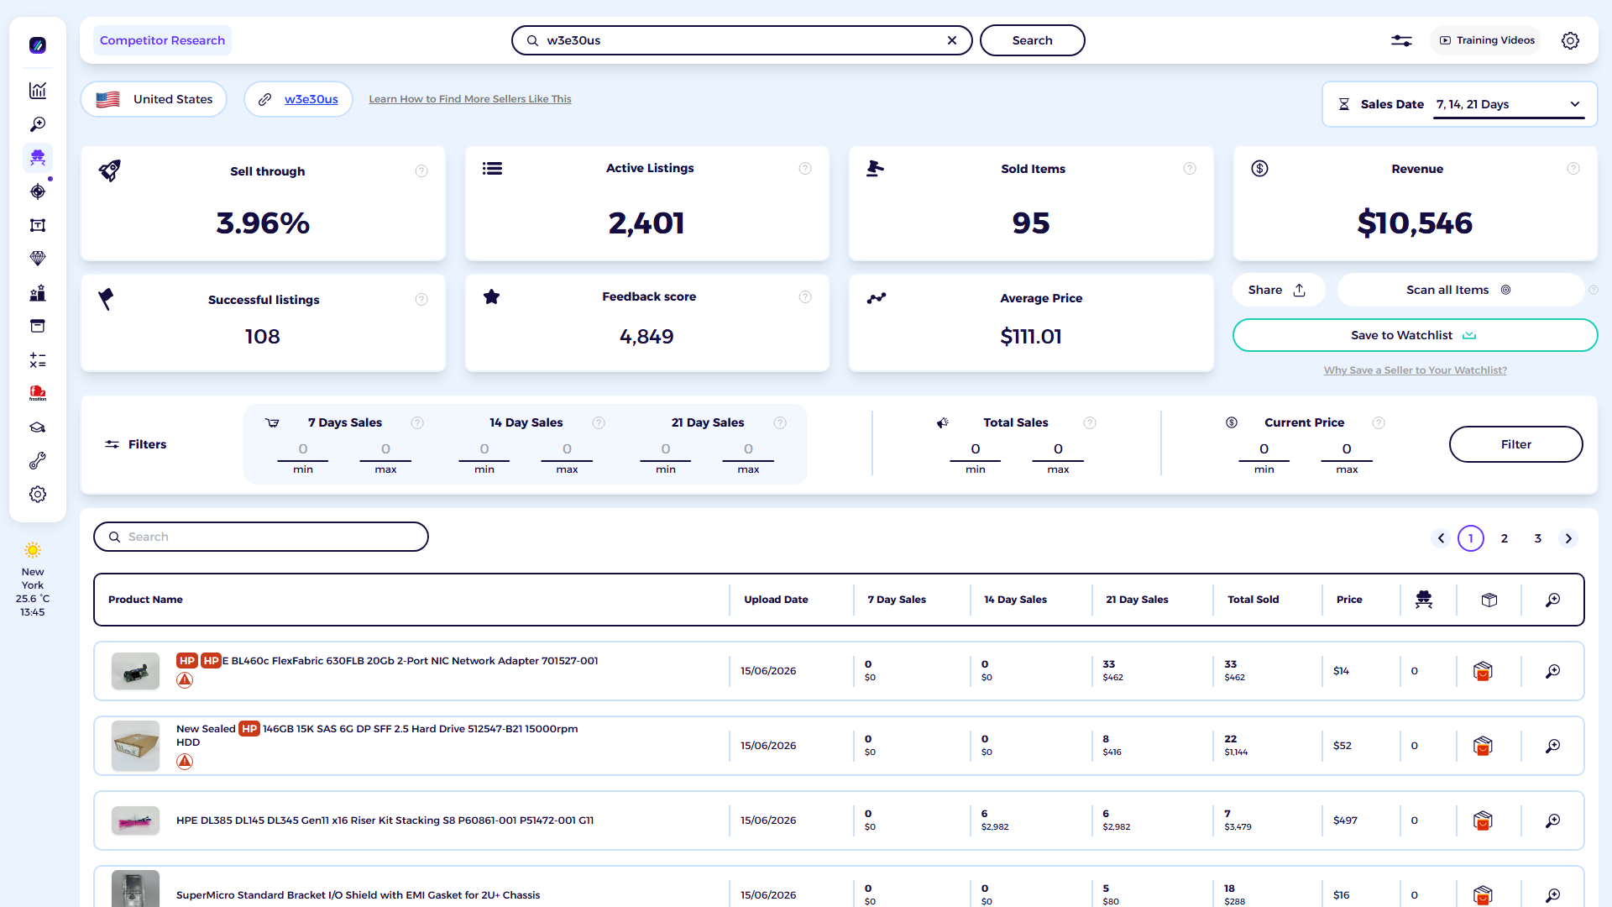This screenshot has width=1612, height=907.
Task: Open the wrench tools sidebar icon
Action: 38,461
